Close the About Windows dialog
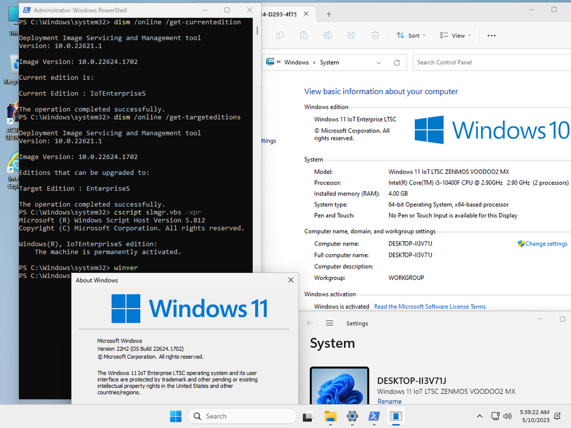This screenshot has width=571, height=428. (291, 280)
